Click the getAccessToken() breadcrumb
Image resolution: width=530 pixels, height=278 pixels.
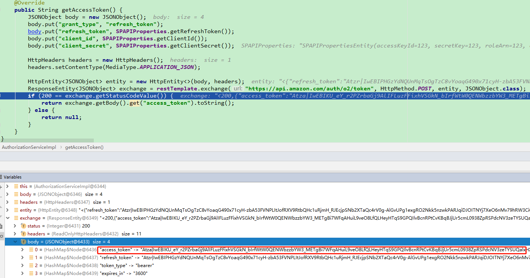[84, 147]
